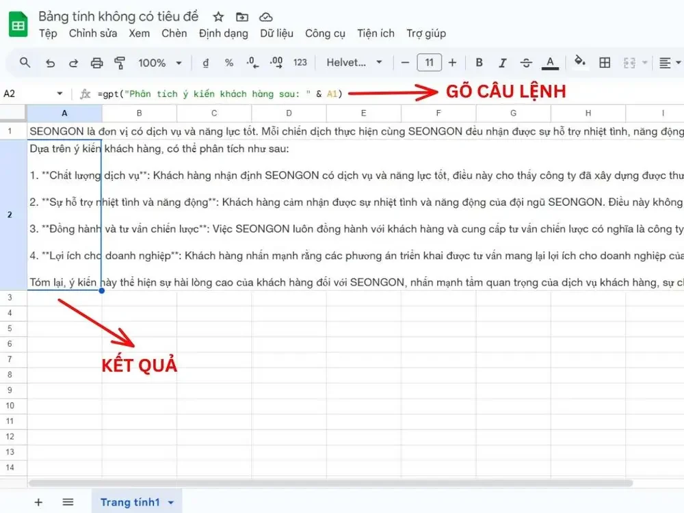Open the Tệp menu
This screenshot has height=513, width=684.
[48, 34]
